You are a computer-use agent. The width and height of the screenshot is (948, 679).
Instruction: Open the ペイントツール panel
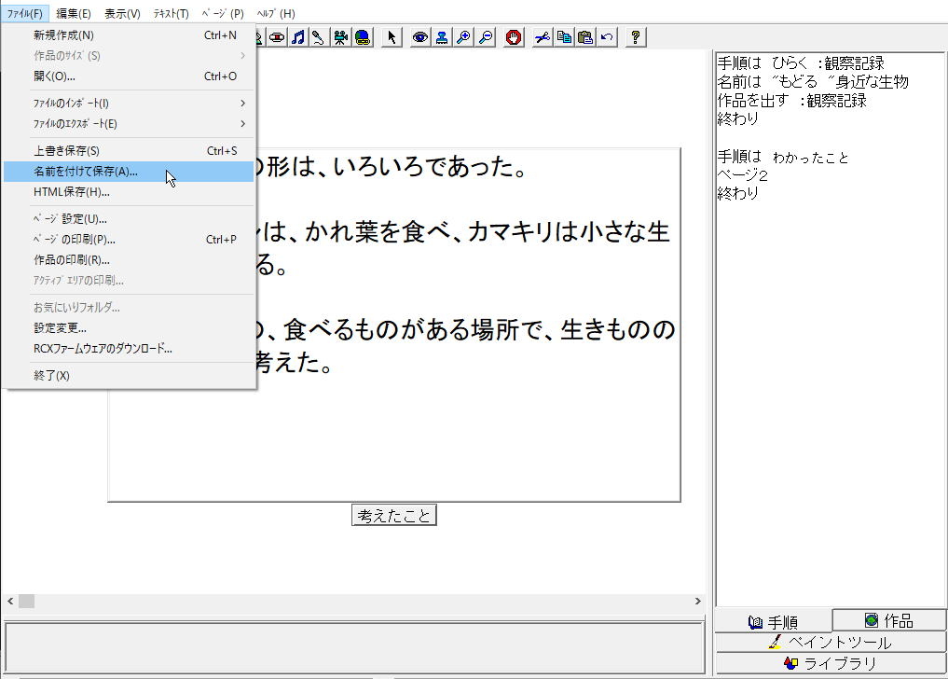pos(830,642)
